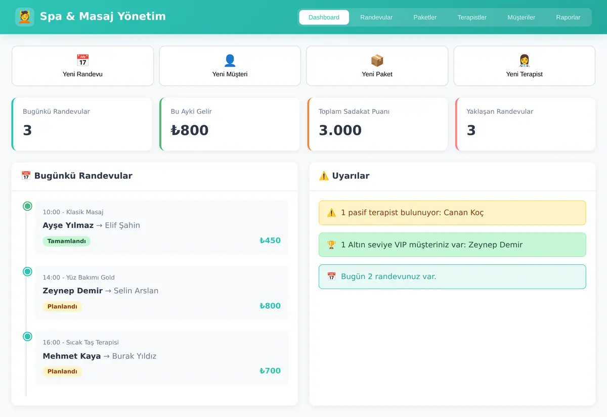The image size is (607, 417).
Task: Click the Yeni Terapist button label
Action: click(525, 74)
